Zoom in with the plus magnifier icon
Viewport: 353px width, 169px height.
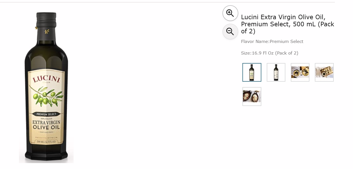click(x=230, y=13)
